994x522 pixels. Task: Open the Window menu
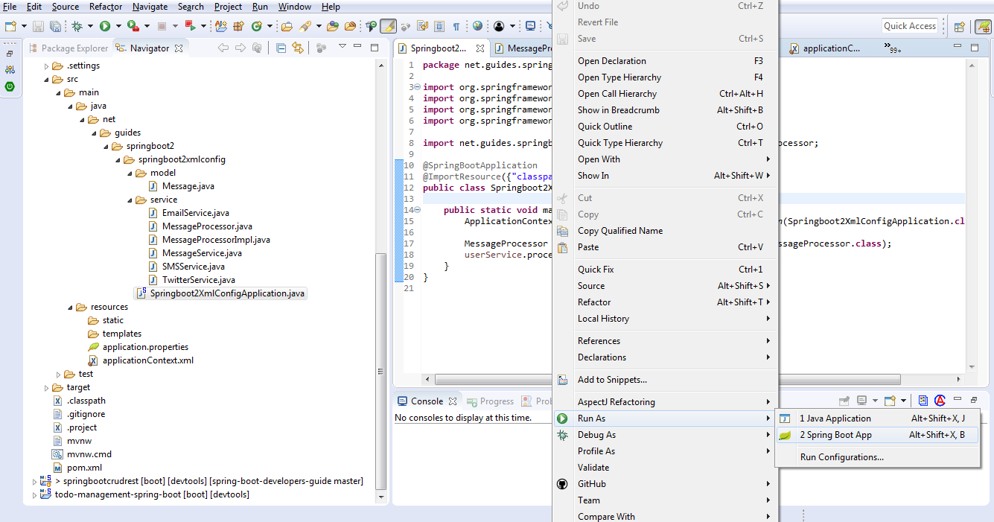click(295, 7)
